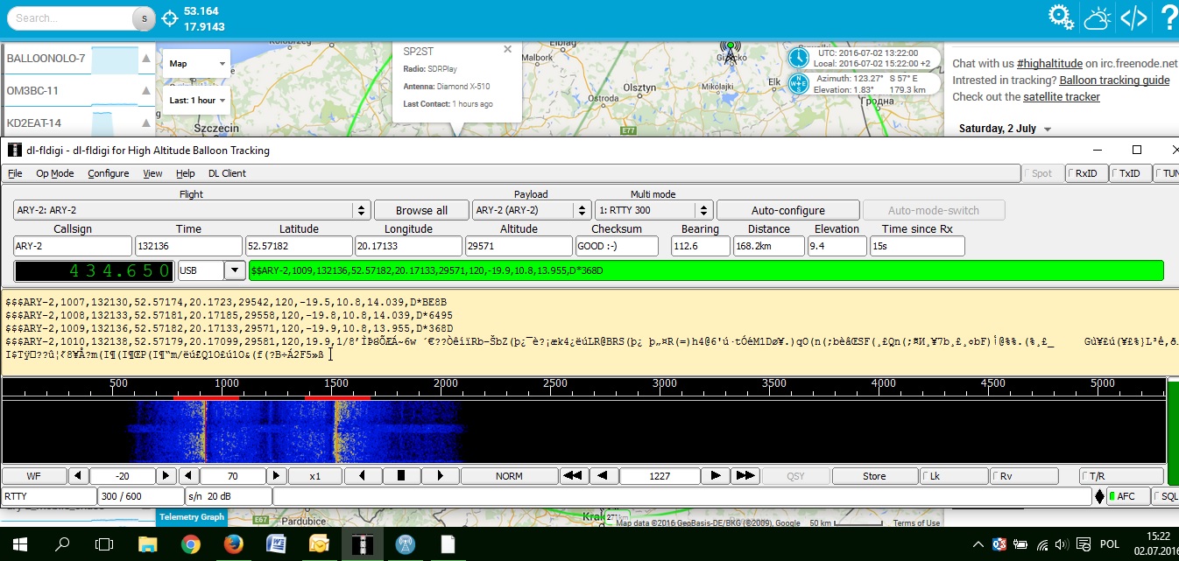Open the RTTY 300 mode dropdown
The width and height of the screenshot is (1179, 561).
click(703, 210)
